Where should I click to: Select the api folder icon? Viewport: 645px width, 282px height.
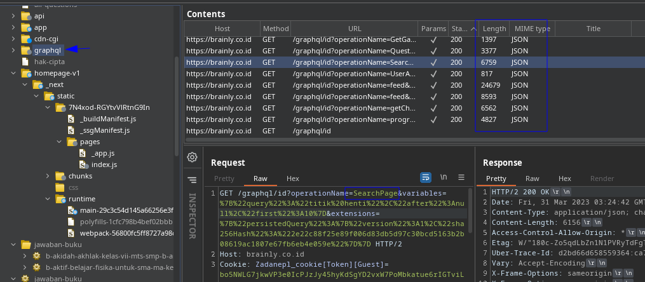coord(26,16)
